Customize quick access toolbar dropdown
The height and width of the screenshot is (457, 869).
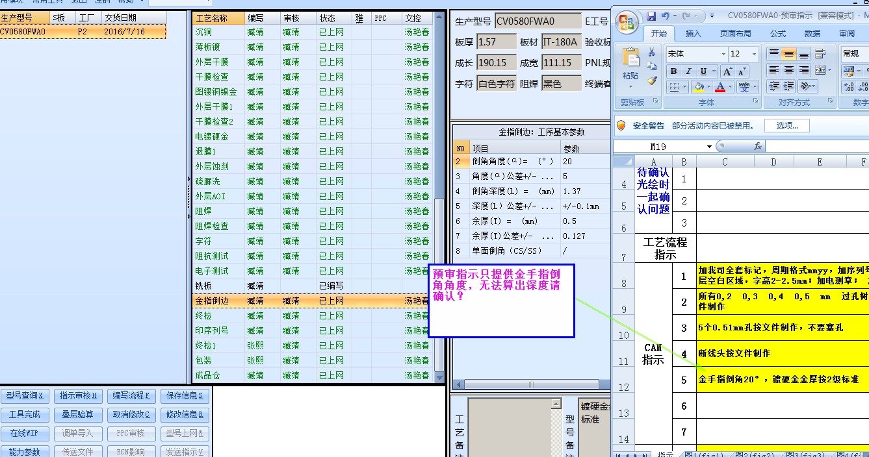click(x=712, y=15)
